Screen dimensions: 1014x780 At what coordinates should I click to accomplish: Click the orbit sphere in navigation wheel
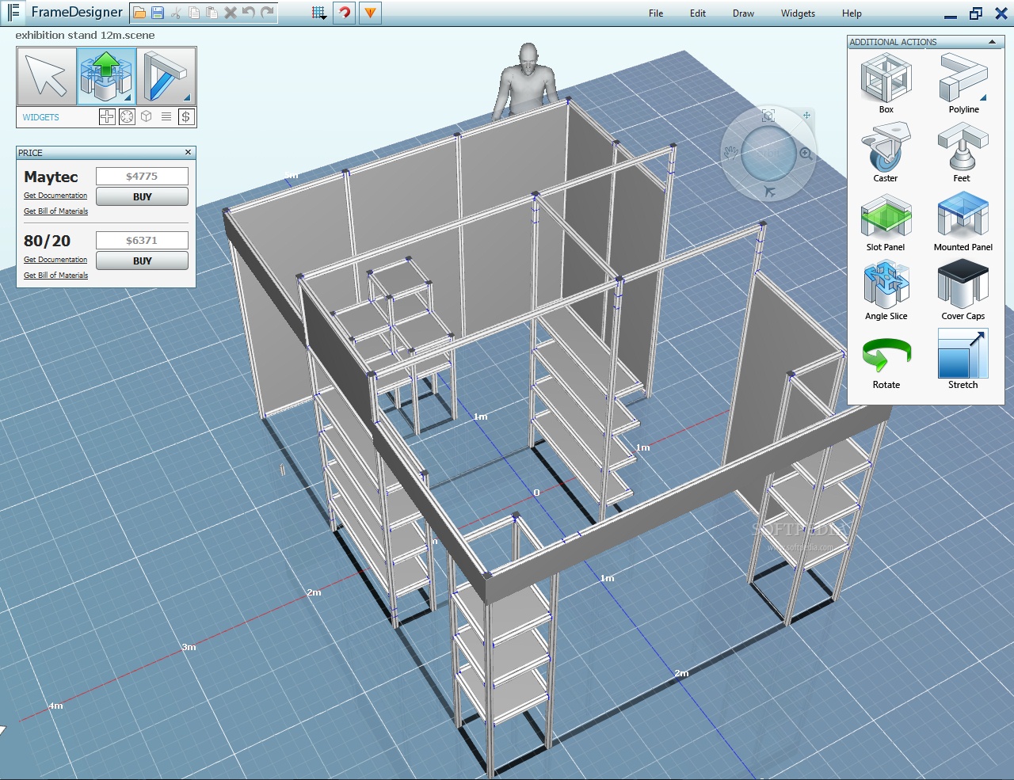click(768, 153)
